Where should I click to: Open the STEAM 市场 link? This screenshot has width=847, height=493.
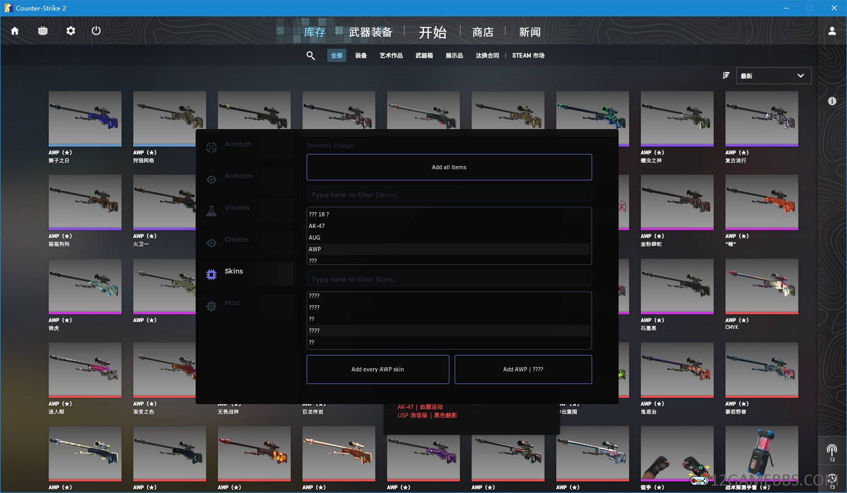coord(528,56)
